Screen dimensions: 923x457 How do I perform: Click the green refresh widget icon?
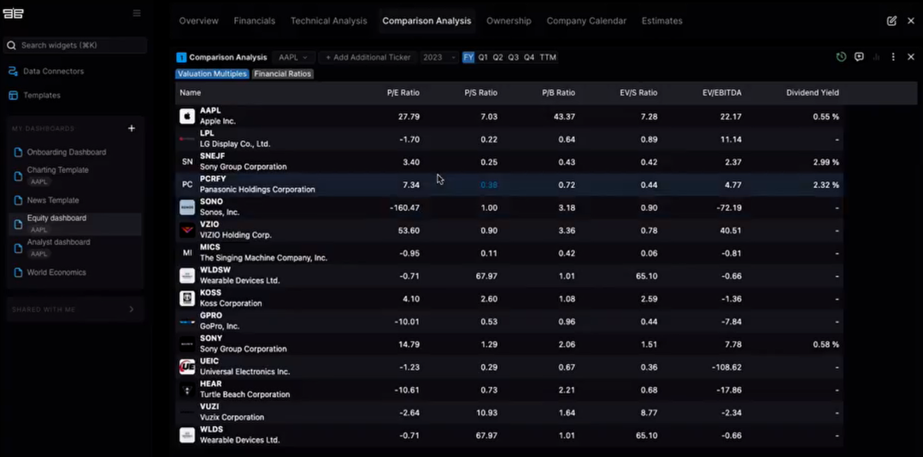pyautogui.click(x=841, y=56)
